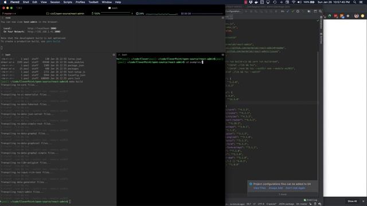Click Don't Ask Again link in notification
This screenshot has height=206, width=367.
pyautogui.click(x=295, y=188)
